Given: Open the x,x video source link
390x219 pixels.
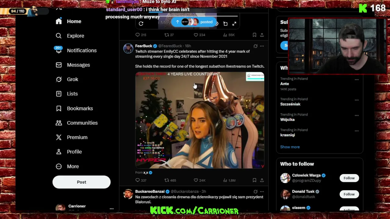Looking at the screenshot, I should 146,172.
